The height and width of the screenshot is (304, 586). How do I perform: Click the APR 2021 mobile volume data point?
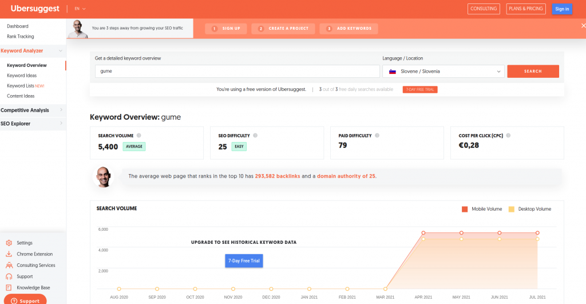point(423,233)
